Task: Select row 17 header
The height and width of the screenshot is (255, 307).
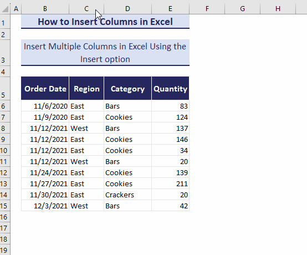Action: click(5, 228)
